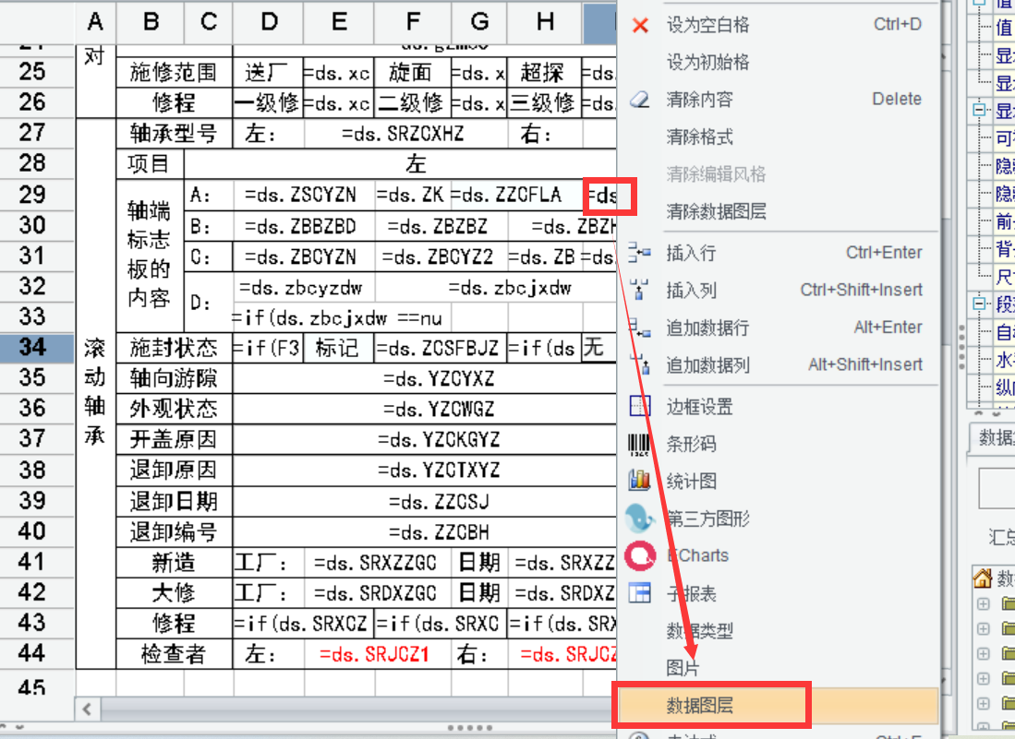This screenshot has width=1015, height=739.
Task: Select column header H
Action: pos(545,22)
